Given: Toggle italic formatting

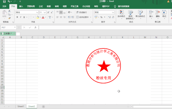Looking at the screenshot, I should (21, 17).
